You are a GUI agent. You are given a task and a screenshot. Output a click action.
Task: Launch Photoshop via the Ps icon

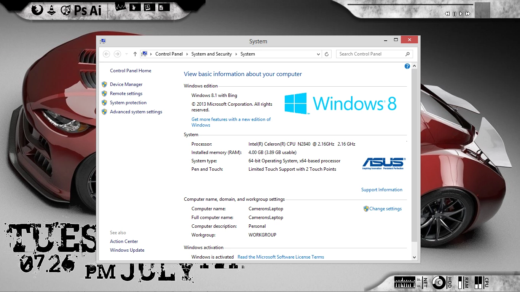pos(81,11)
